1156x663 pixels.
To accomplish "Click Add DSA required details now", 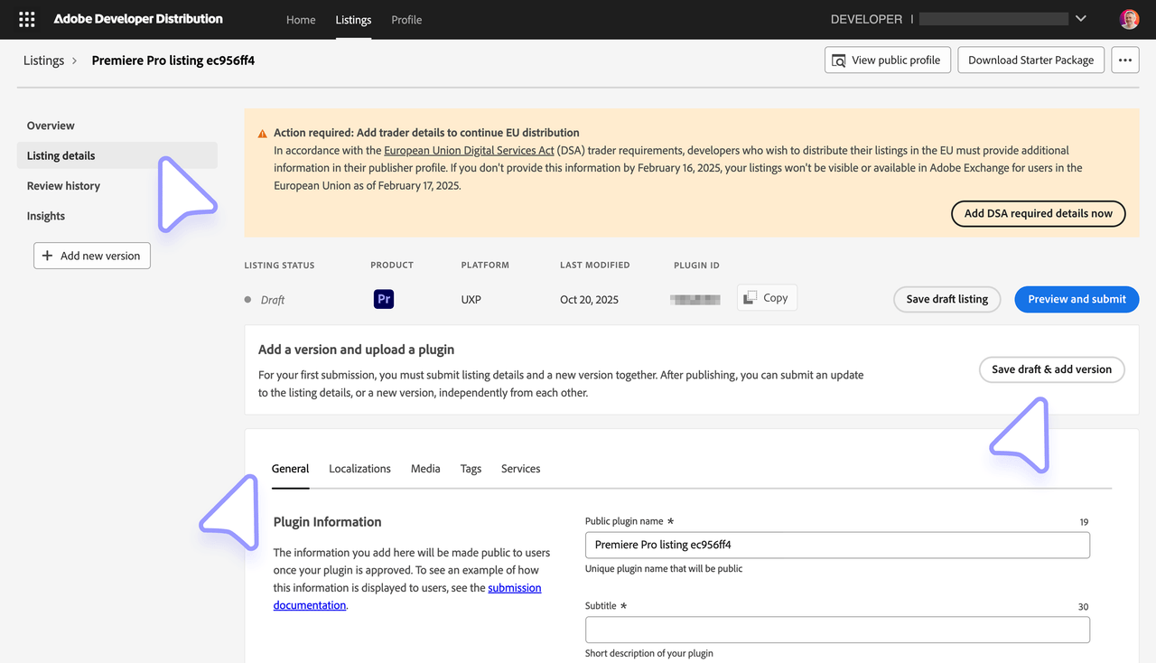I will pos(1038,213).
